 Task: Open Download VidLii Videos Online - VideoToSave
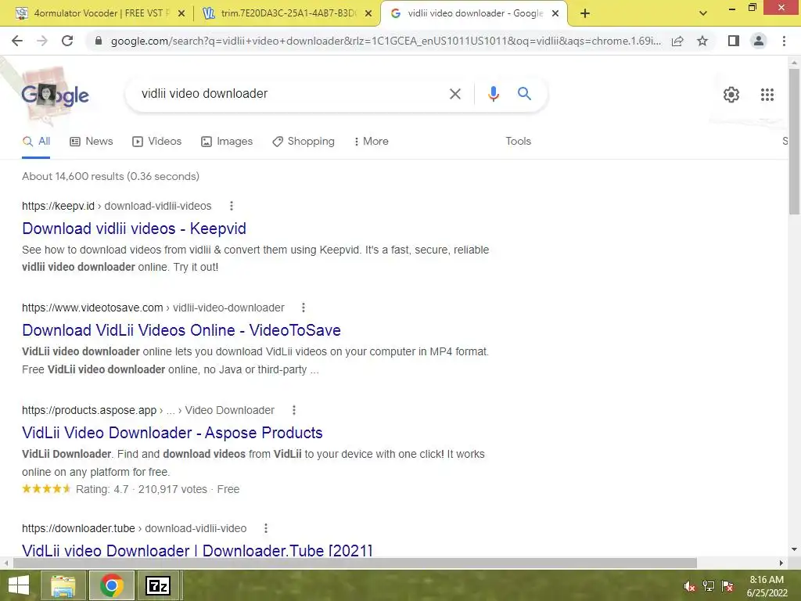pos(181,330)
